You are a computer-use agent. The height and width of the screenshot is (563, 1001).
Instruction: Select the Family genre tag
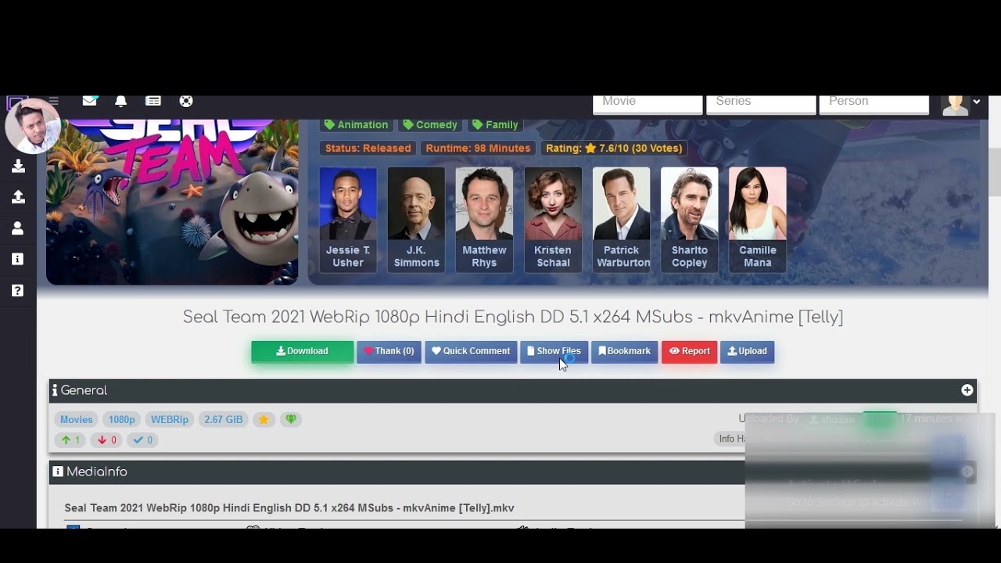coord(495,124)
